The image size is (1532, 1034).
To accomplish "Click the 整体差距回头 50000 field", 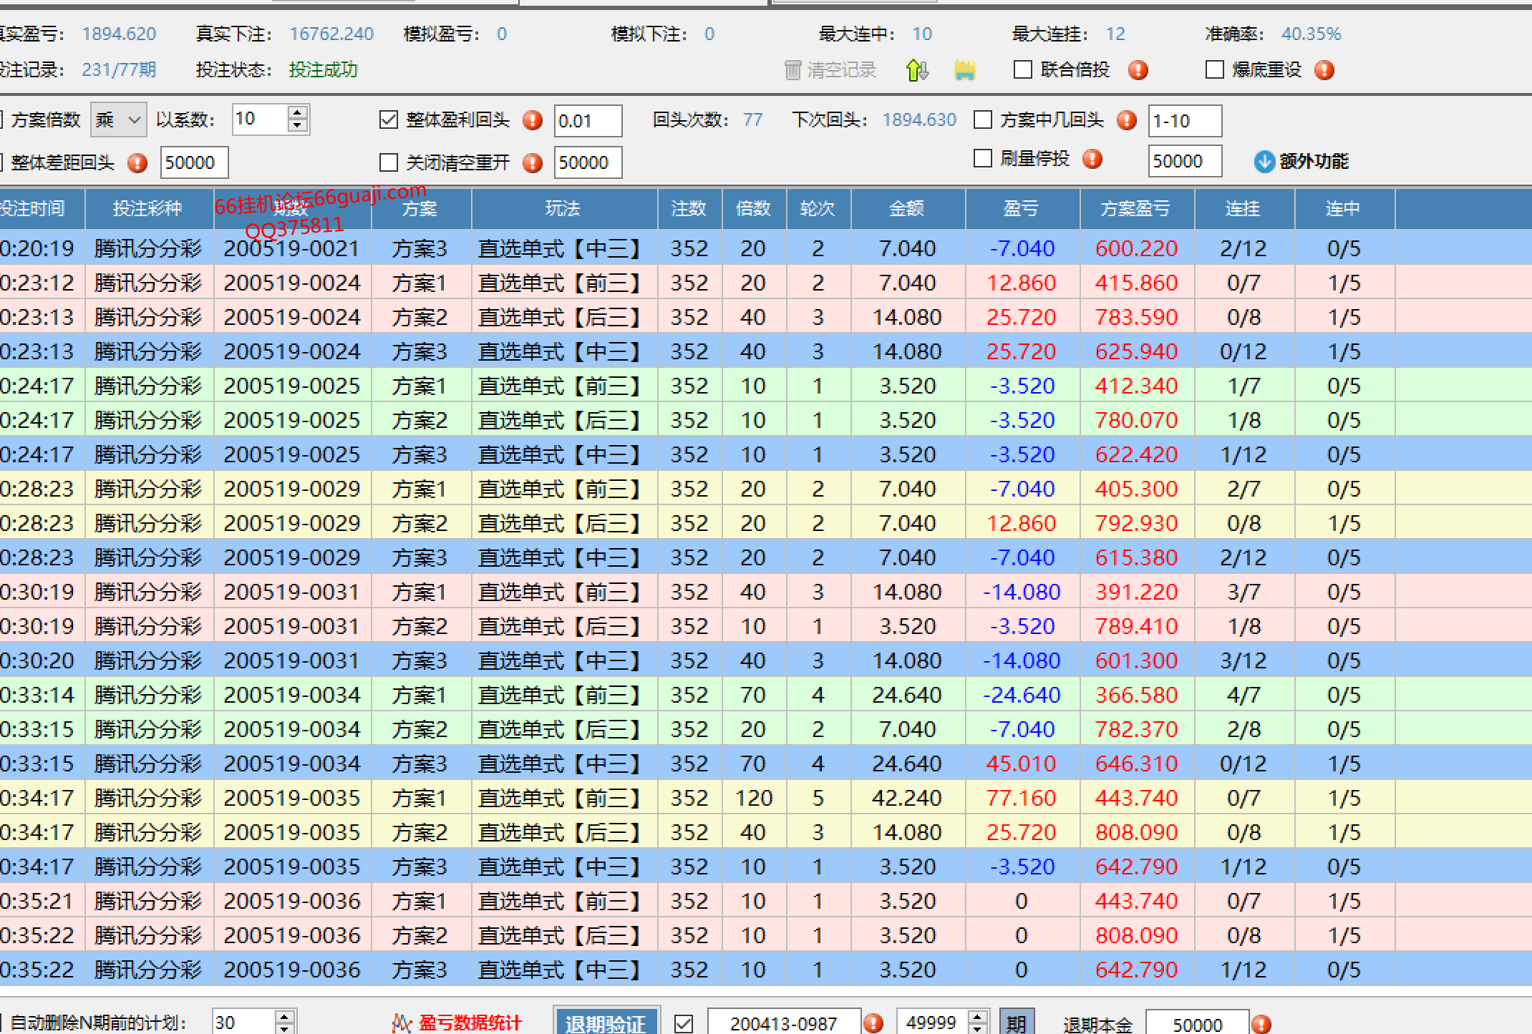I will [194, 162].
